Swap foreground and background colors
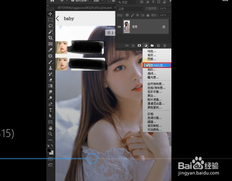Viewport: 232px width, 181px height. [x=52, y=146]
